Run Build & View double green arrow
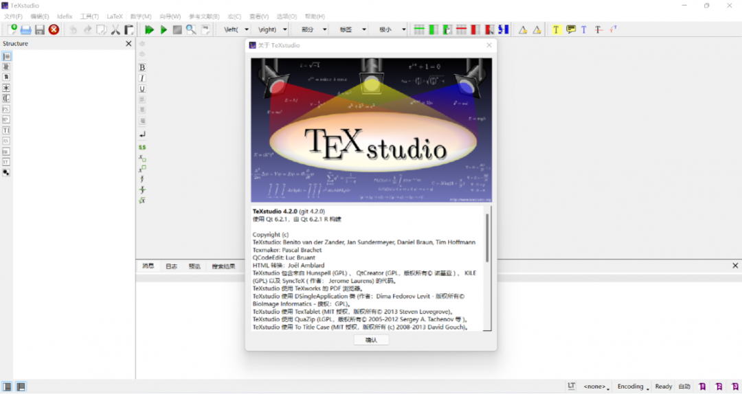 click(x=149, y=30)
